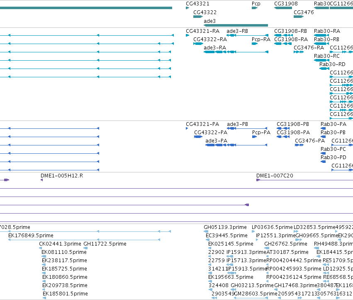Select the Rab30-PA protein label
The image size is (353, 300).
click(334, 124)
